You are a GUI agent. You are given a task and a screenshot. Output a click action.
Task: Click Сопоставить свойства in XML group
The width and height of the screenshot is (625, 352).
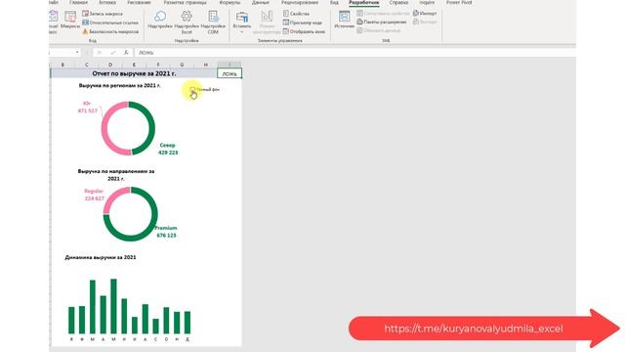[383, 14]
